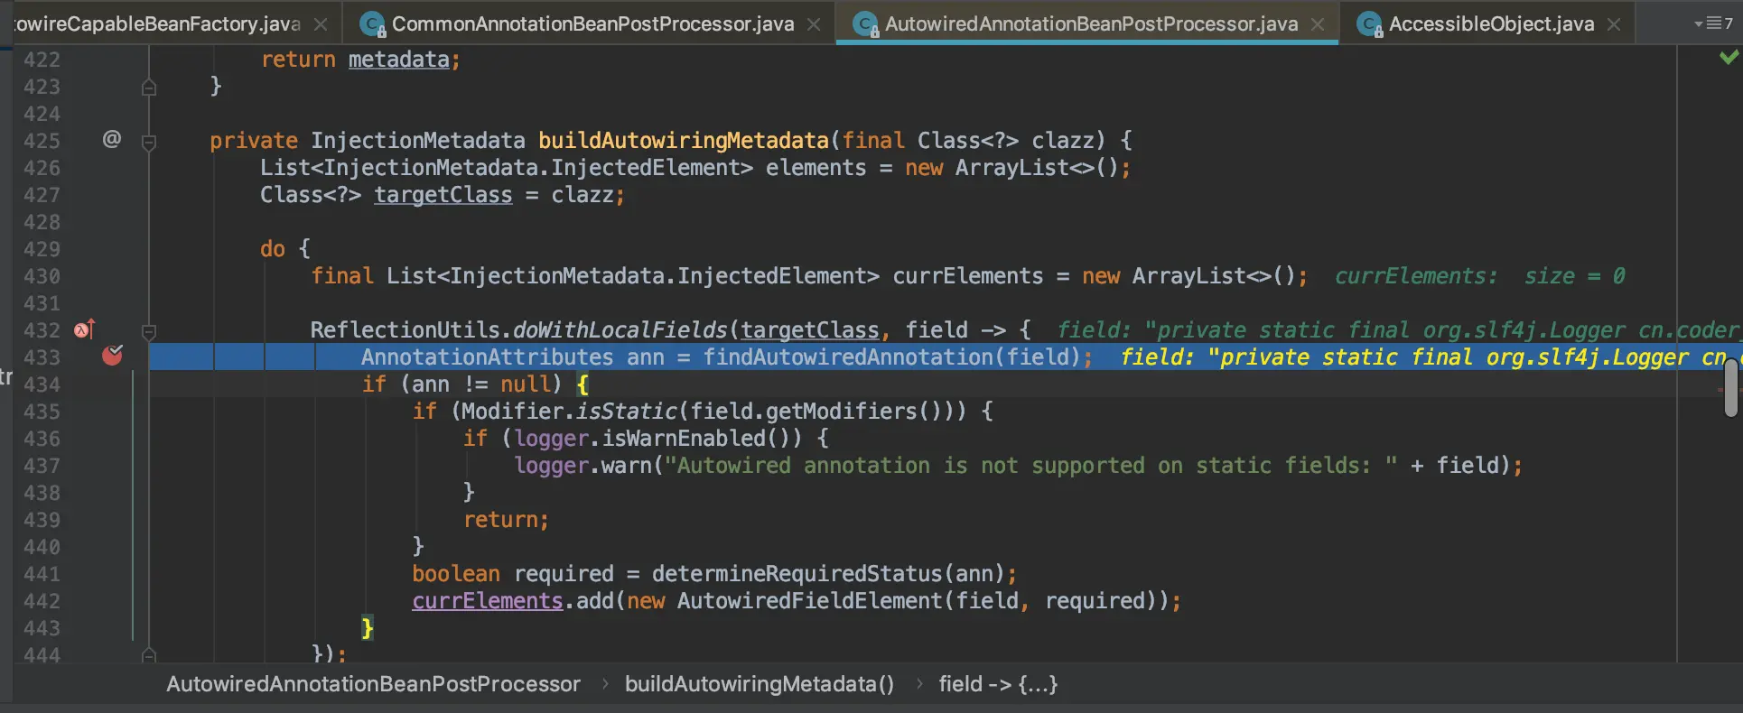Click the inline currElements size = 0 hint
The image size is (1743, 713).
click(1479, 276)
